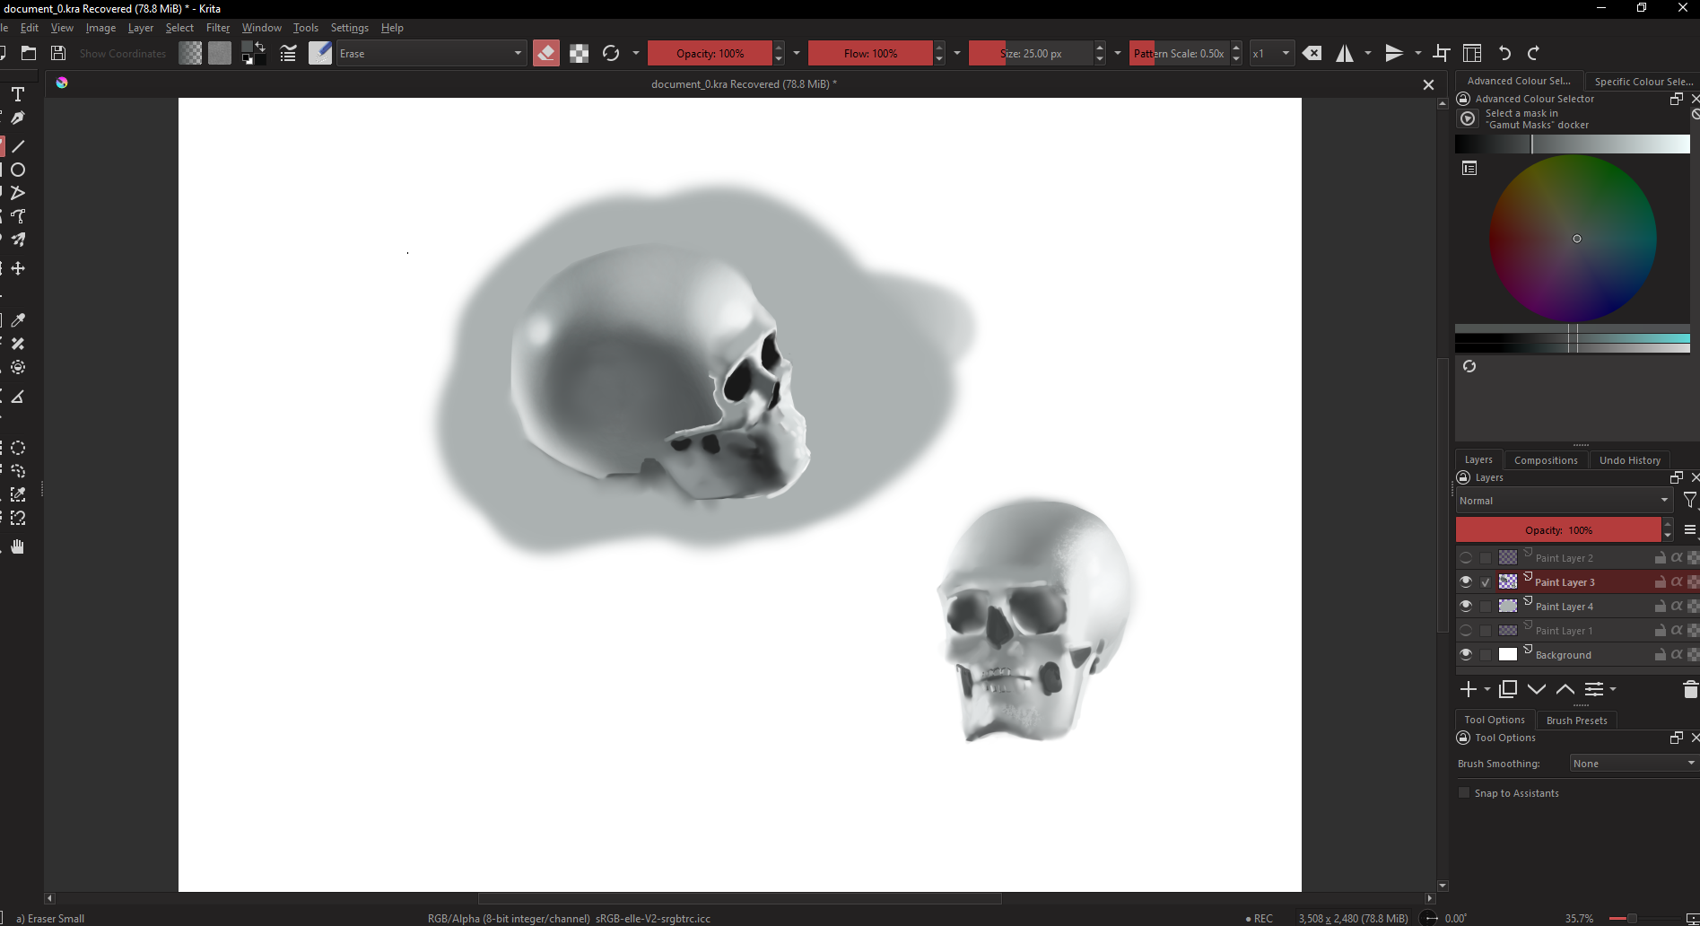Expand horizontal mirror options arrow
Screen dimensions: 1700x926
click(1368, 53)
